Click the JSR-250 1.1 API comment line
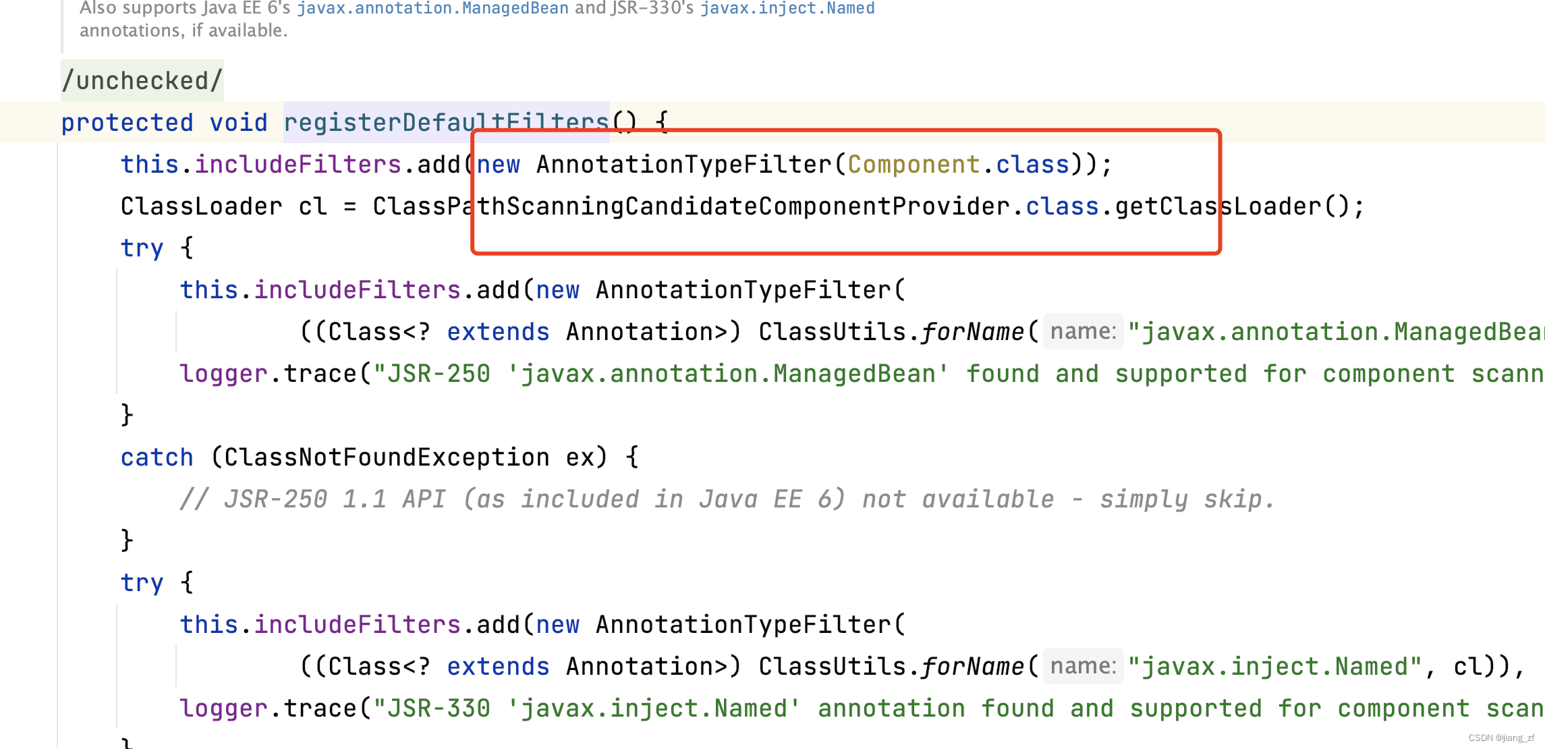1545x749 pixels. pyautogui.click(x=727, y=499)
